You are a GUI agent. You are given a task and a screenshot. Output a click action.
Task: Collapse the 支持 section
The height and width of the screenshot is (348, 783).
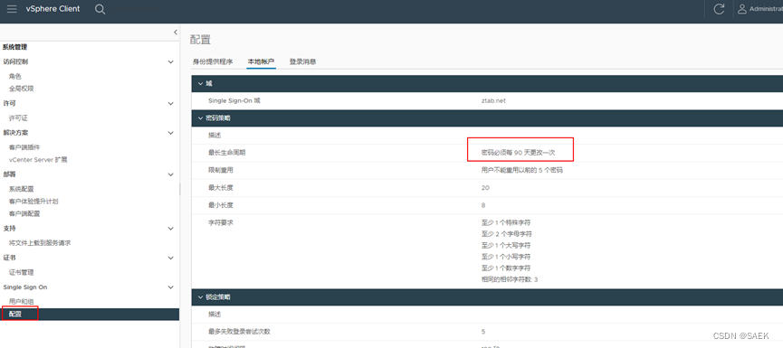pyautogui.click(x=171, y=229)
